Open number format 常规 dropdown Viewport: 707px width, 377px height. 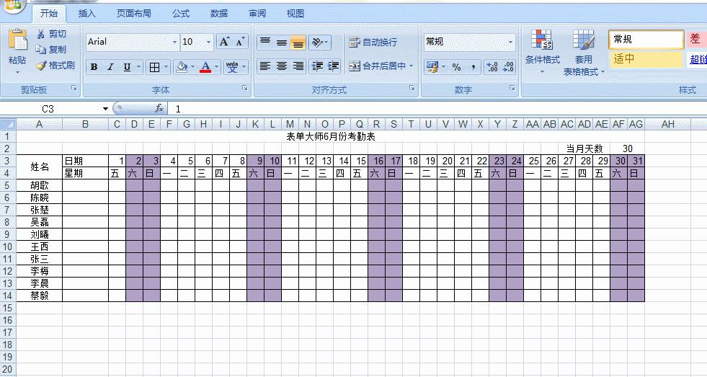[x=510, y=42]
